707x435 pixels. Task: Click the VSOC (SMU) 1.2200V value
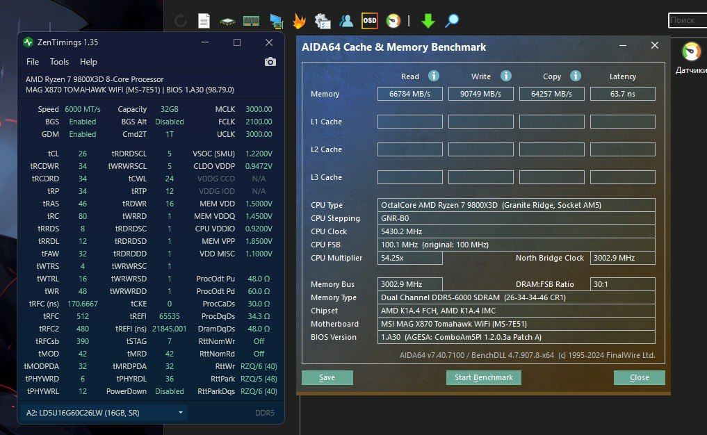click(259, 154)
